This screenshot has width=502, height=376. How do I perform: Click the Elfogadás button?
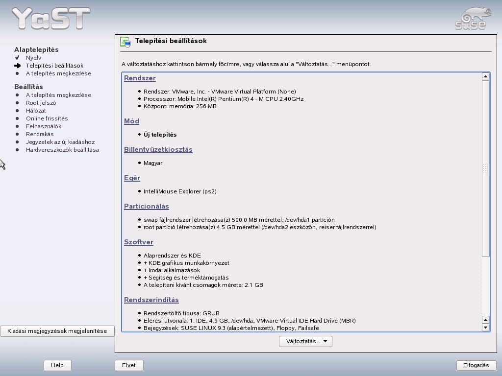pos(476,365)
